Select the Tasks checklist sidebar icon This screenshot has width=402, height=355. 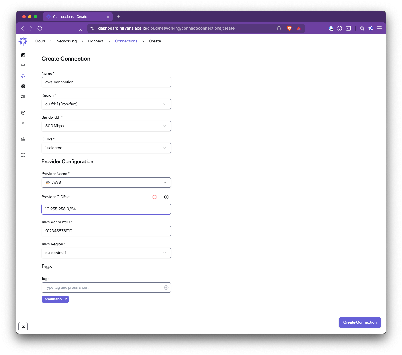[x=23, y=96]
